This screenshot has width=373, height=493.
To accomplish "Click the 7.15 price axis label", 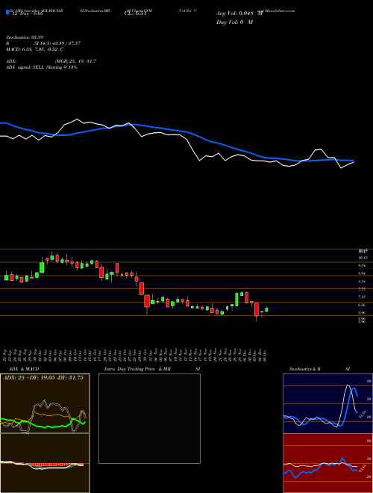I will click(x=362, y=297).
